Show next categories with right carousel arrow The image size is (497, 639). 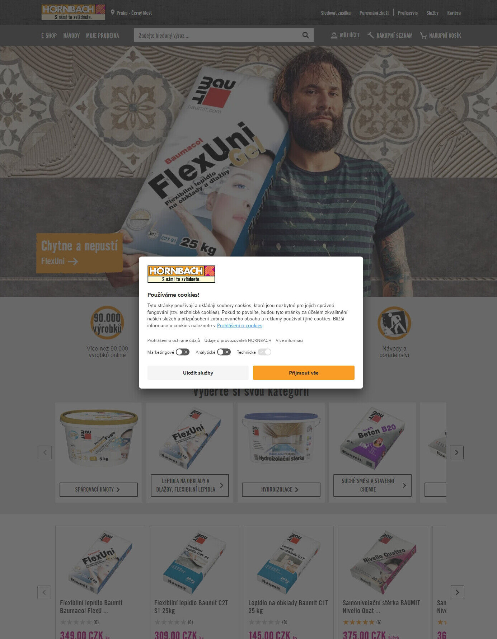tap(456, 452)
